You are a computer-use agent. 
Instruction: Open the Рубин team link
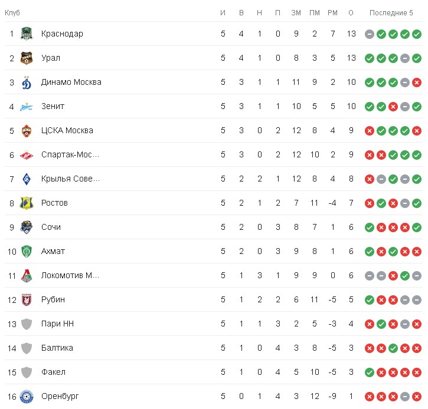53,299
